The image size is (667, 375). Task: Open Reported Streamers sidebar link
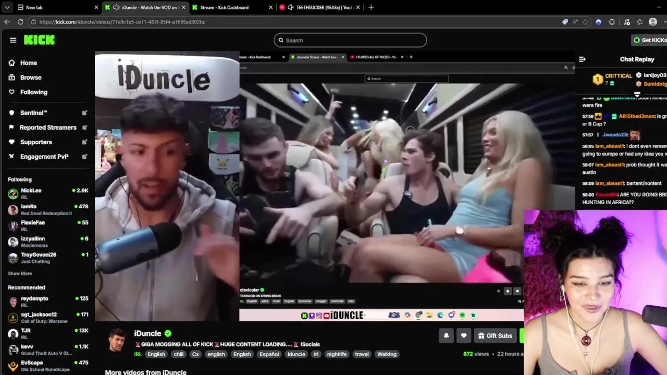tap(48, 127)
